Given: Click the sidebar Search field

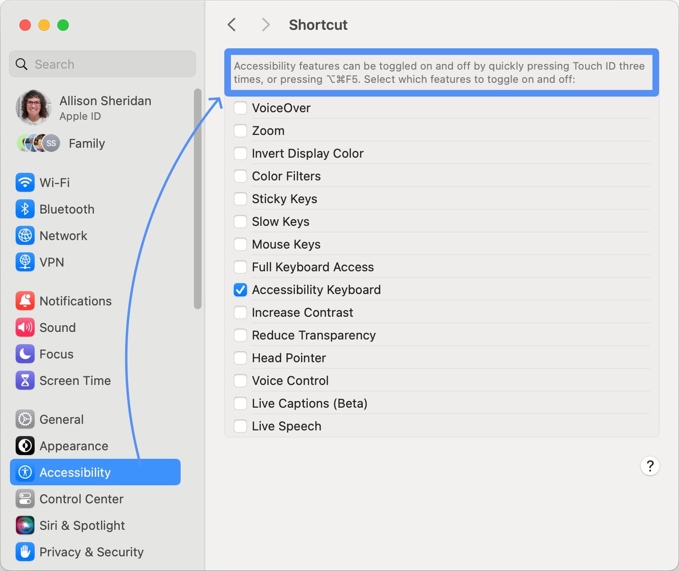Looking at the screenshot, I should point(102,64).
